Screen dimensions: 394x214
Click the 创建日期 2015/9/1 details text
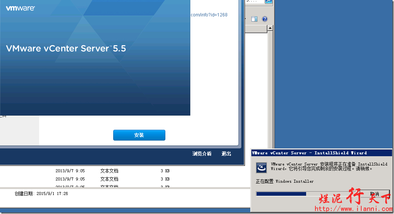pos(41,194)
